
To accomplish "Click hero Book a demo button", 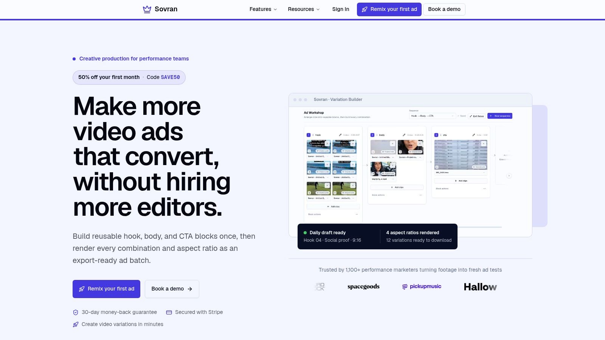I will (x=172, y=289).
